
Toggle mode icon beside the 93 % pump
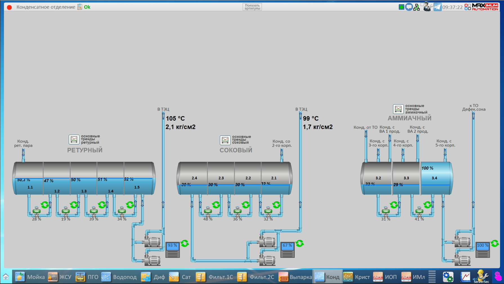point(185,244)
